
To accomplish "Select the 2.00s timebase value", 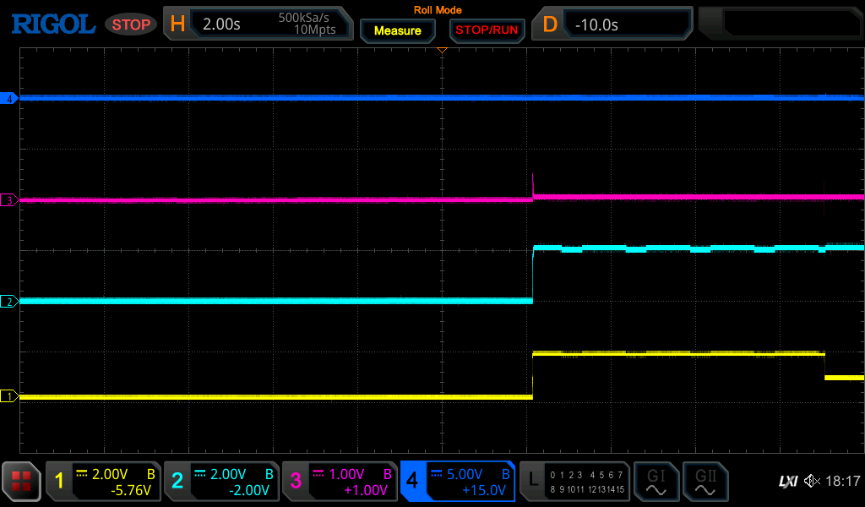I will tap(221, 25).
